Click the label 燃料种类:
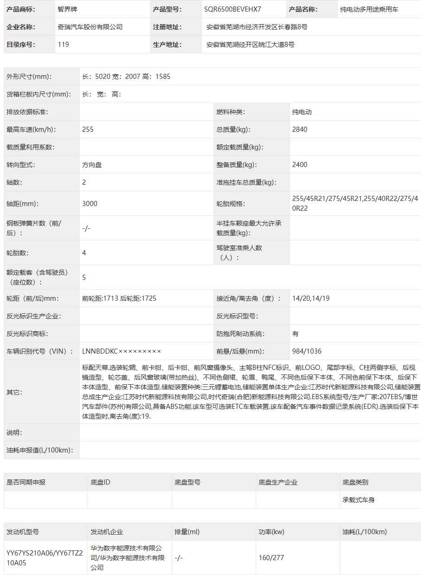The width and height of the screenshot is (421, 575). coord(231,112)
